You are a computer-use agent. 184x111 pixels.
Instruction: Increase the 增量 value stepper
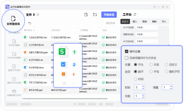pyautogui.click(x=171, y=86)
